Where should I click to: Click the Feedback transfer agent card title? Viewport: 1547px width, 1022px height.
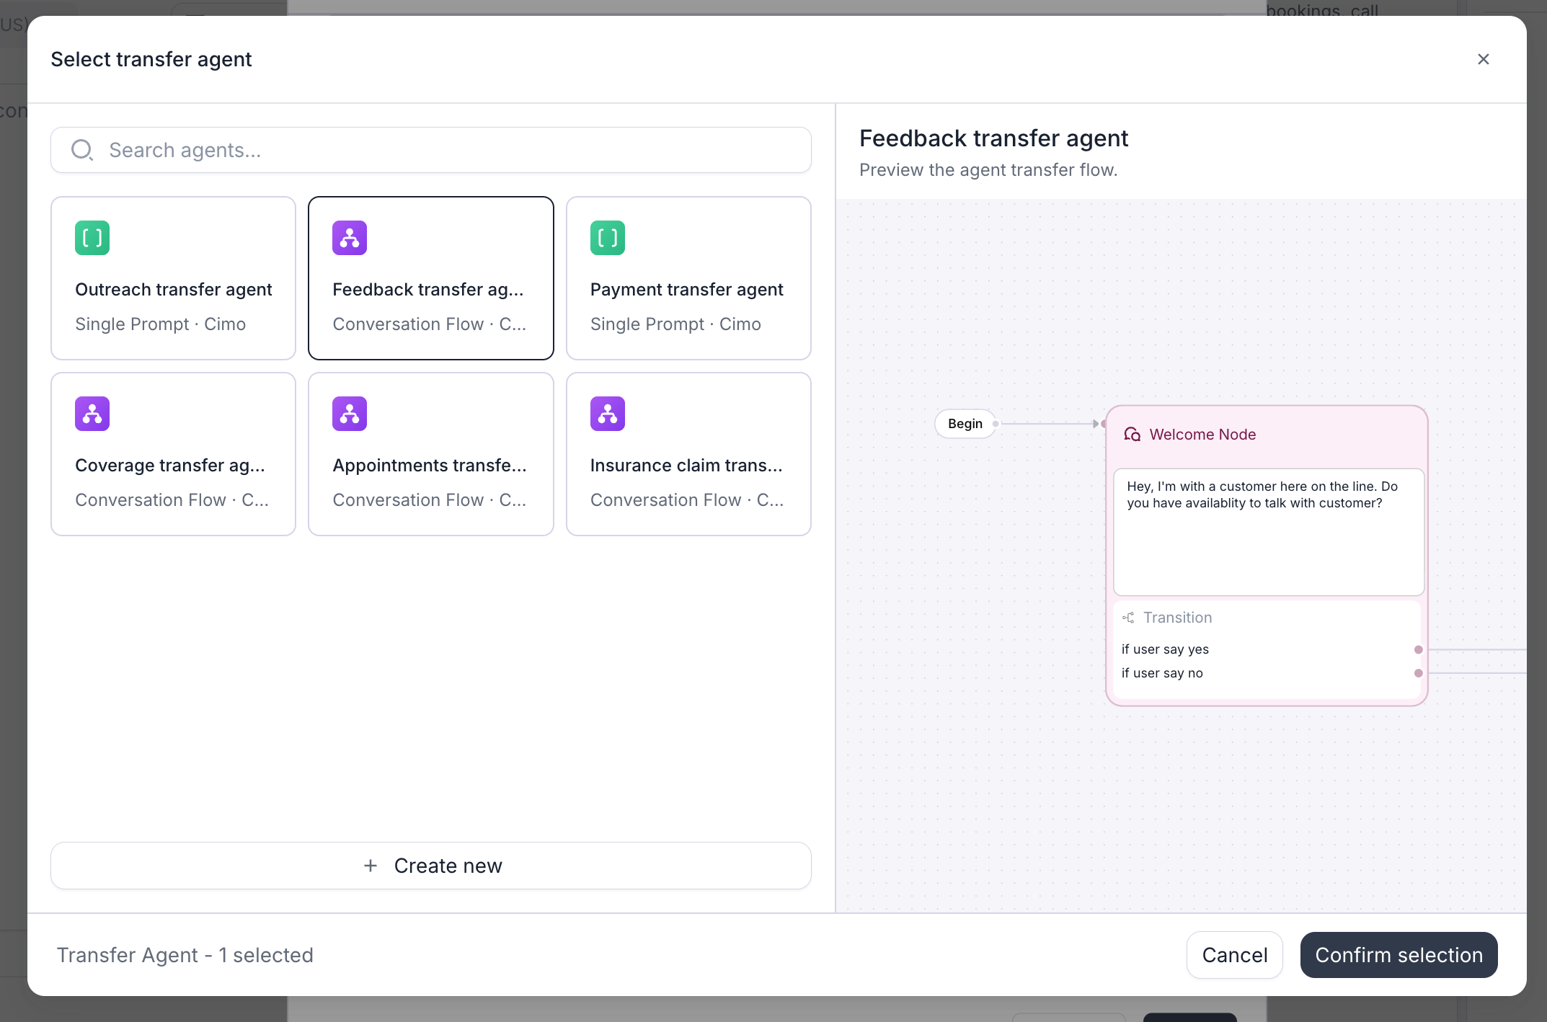pos(428,290)
